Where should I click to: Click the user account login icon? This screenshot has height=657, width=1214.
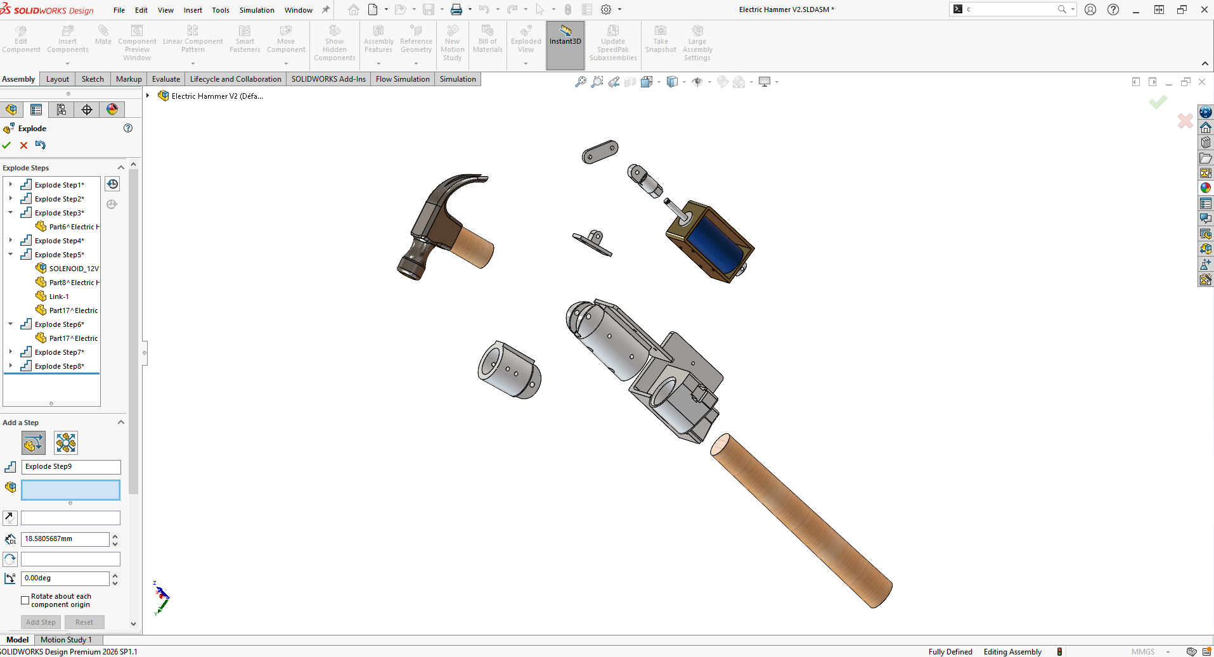[1090, 10]
